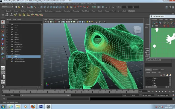Click the MEL command line input

48,99
